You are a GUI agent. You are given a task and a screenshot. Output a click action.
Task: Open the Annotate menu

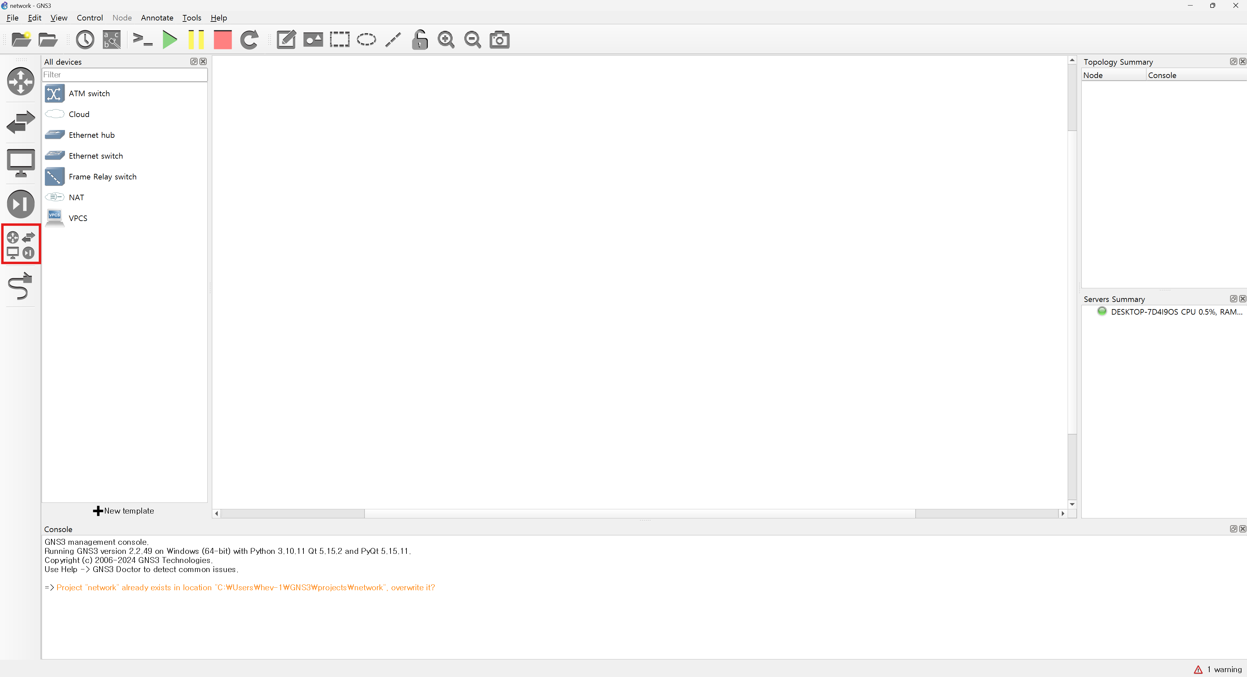[157, 18]
